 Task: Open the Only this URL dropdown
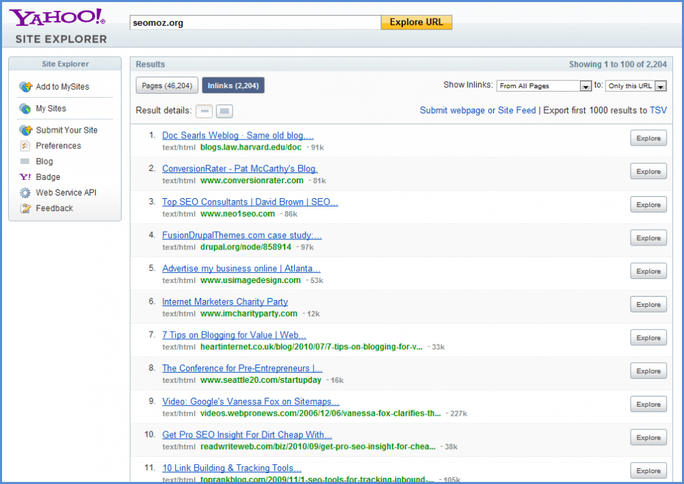pyautogui.click(x=635, y=86)
